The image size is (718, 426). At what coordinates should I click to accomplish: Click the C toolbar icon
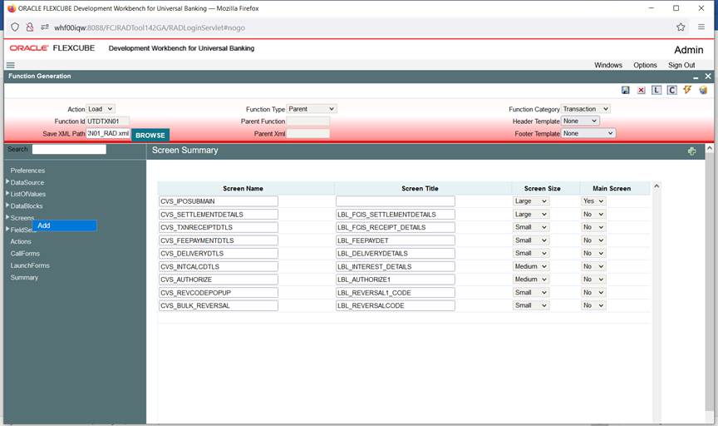tap(671, 90)
